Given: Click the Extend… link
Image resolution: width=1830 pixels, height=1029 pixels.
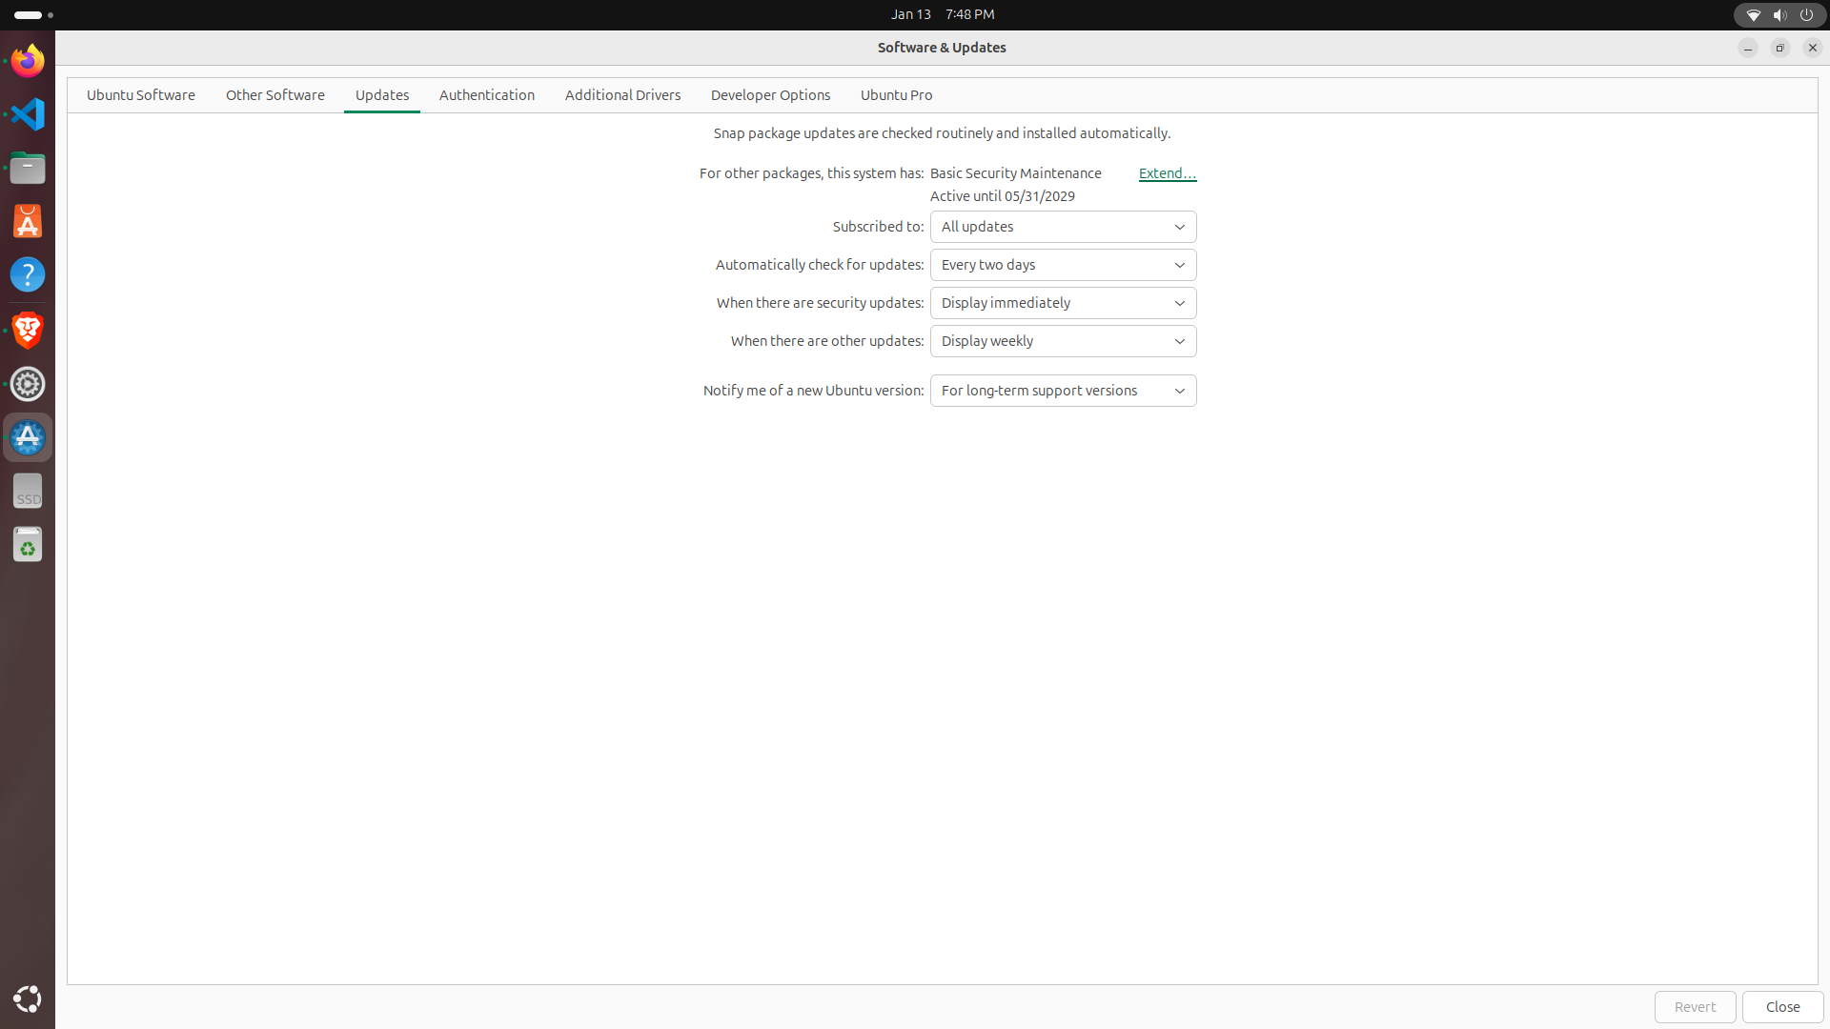Looking at the screenshot, I should (1167, 173).
